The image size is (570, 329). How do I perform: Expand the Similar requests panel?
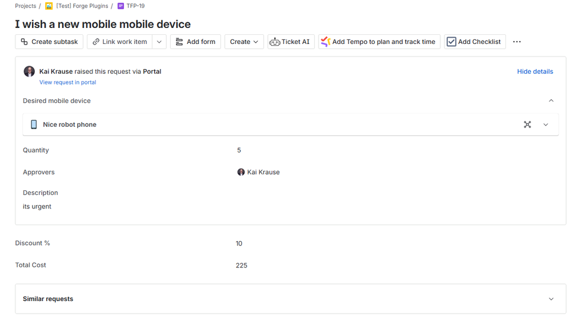click(551, 299)
